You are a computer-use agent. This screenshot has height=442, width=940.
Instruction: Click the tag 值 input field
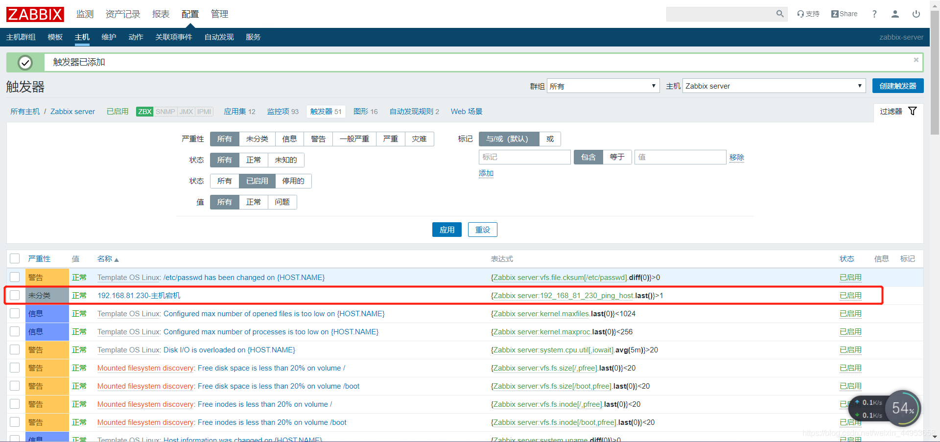(680, 157)
